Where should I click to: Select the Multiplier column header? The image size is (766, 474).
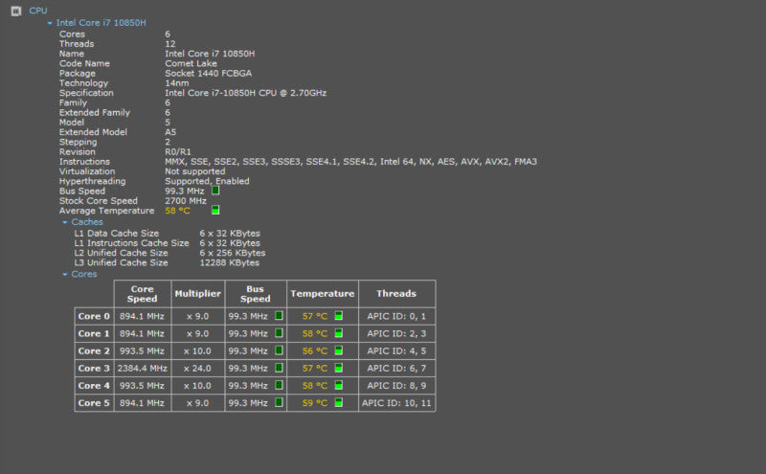pos(198,294)
